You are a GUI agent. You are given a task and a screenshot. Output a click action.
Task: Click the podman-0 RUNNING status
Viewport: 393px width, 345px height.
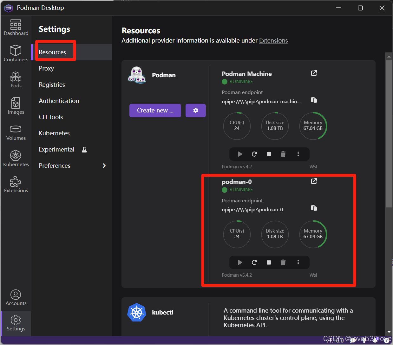pyautogui.click(x=237, y=190)
